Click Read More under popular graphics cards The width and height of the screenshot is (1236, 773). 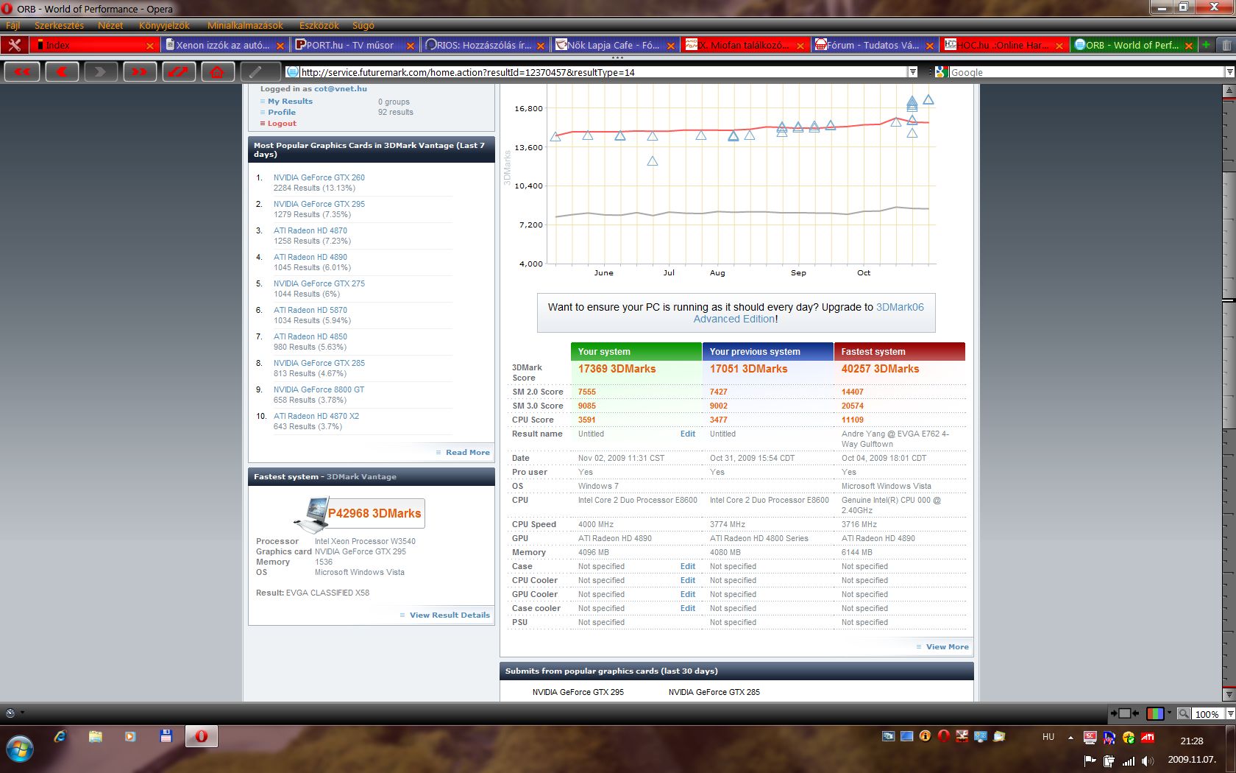tap(467, 453)
